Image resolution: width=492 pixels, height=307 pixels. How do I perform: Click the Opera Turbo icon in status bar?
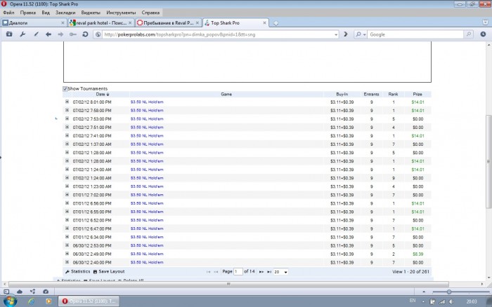[46, 292]
